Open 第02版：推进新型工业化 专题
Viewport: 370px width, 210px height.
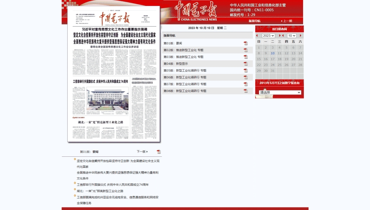coord(184,50)
